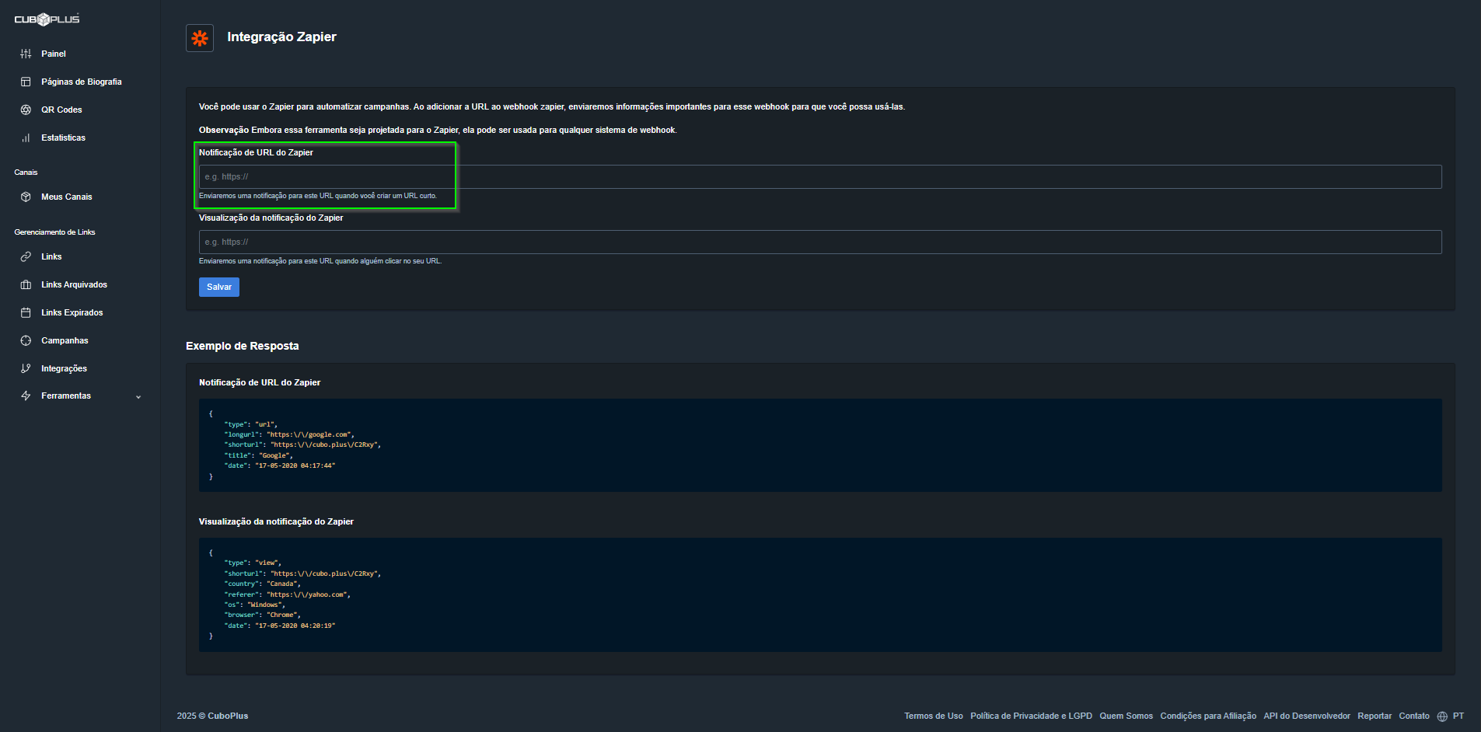Image resolution: width=1481 pixels, height=732 pixels.
Task: Click the Campanhas target icon
Action: 26,340
